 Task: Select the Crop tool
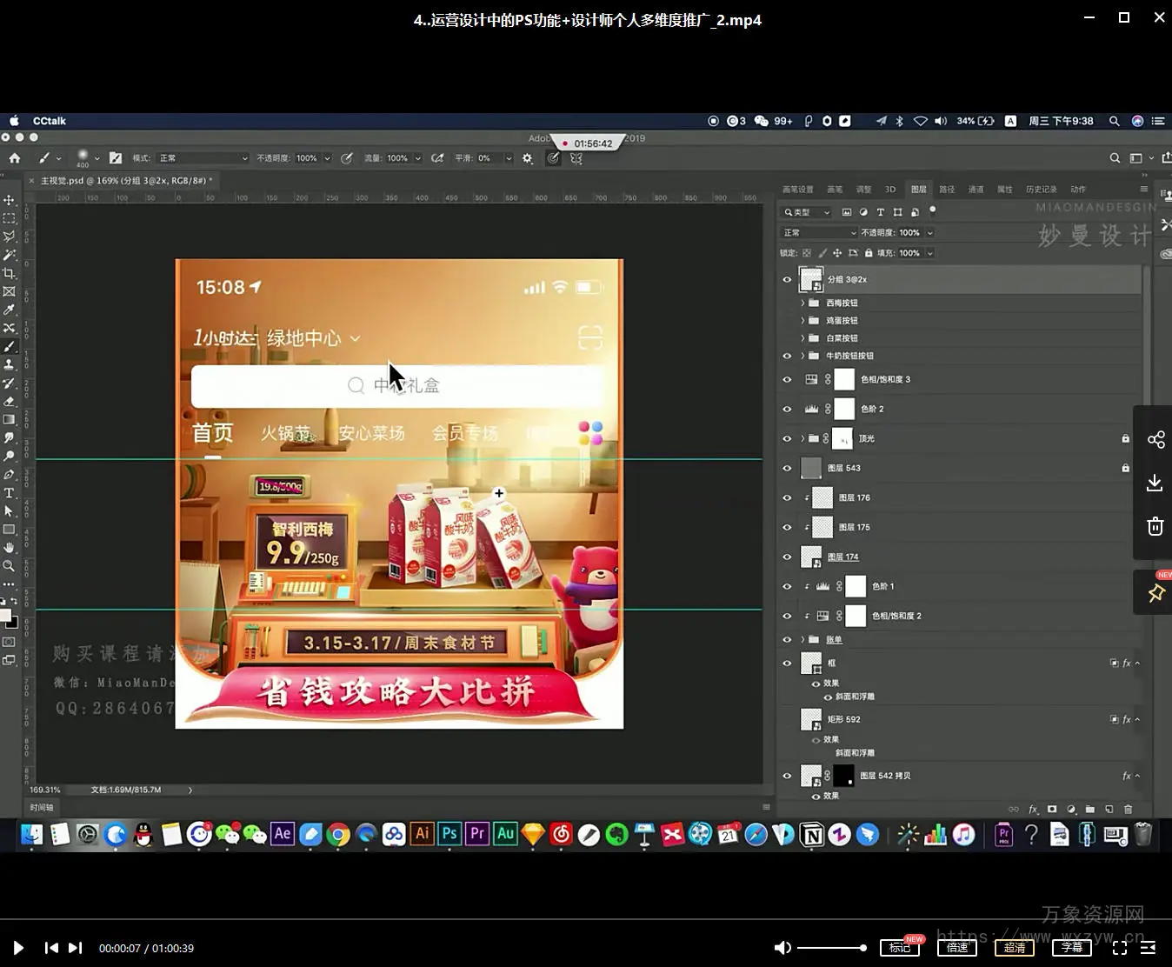click(x=10, y=273)
